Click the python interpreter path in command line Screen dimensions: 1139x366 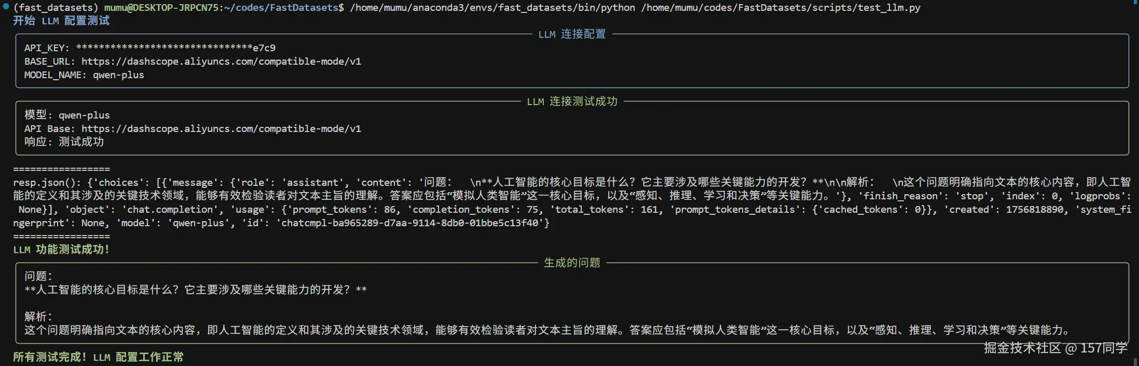(492, 8)
